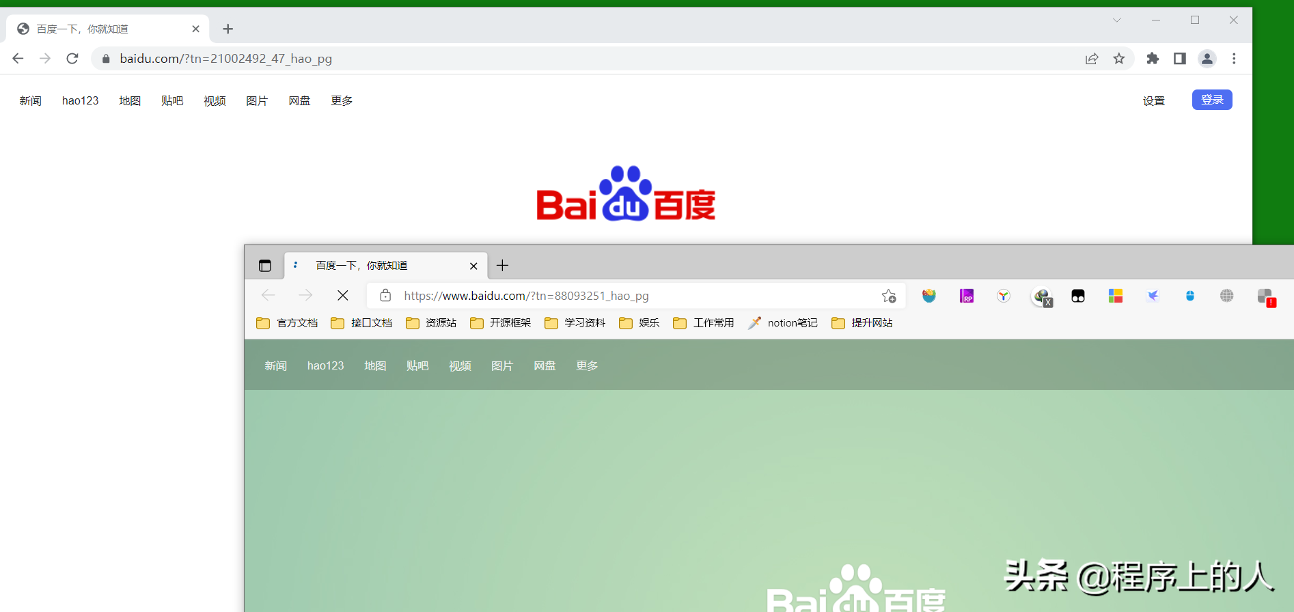Image resolution: width=1294 pixels, height=612 pixels.
Task: Click the round Y extension icon in Edge
Action: click(x=1004, y=296)
